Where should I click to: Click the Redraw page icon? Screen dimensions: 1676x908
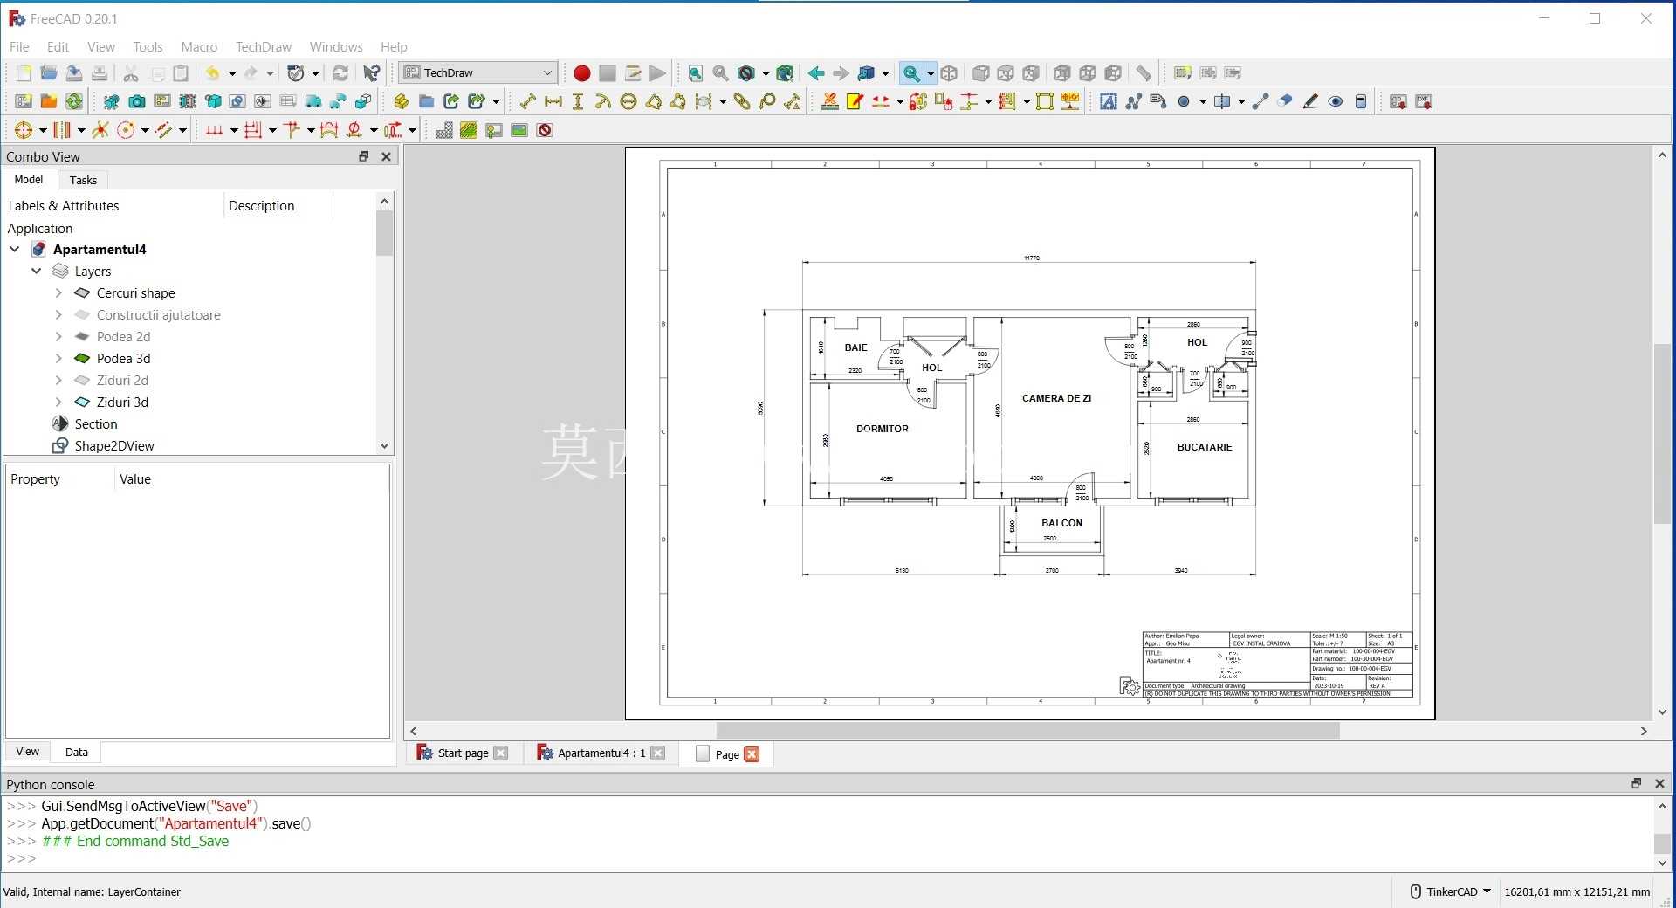point(74,101)
